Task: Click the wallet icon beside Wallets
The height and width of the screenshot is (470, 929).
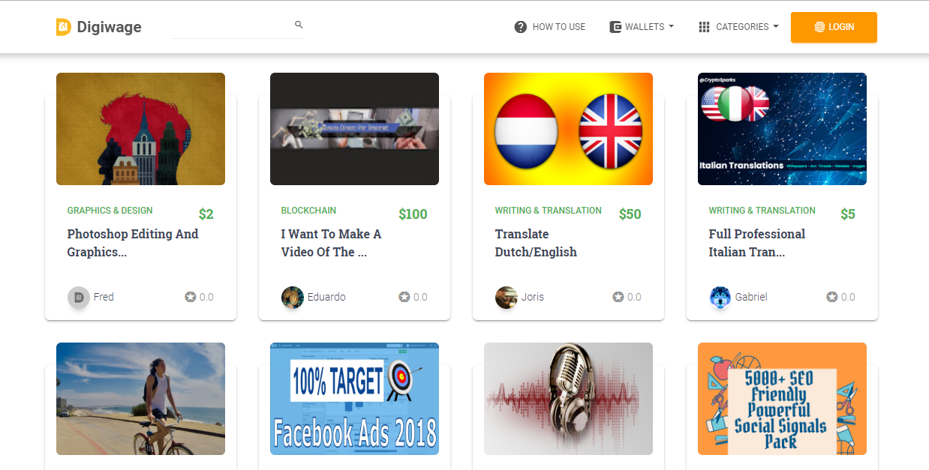Action: tap(615, 27)
